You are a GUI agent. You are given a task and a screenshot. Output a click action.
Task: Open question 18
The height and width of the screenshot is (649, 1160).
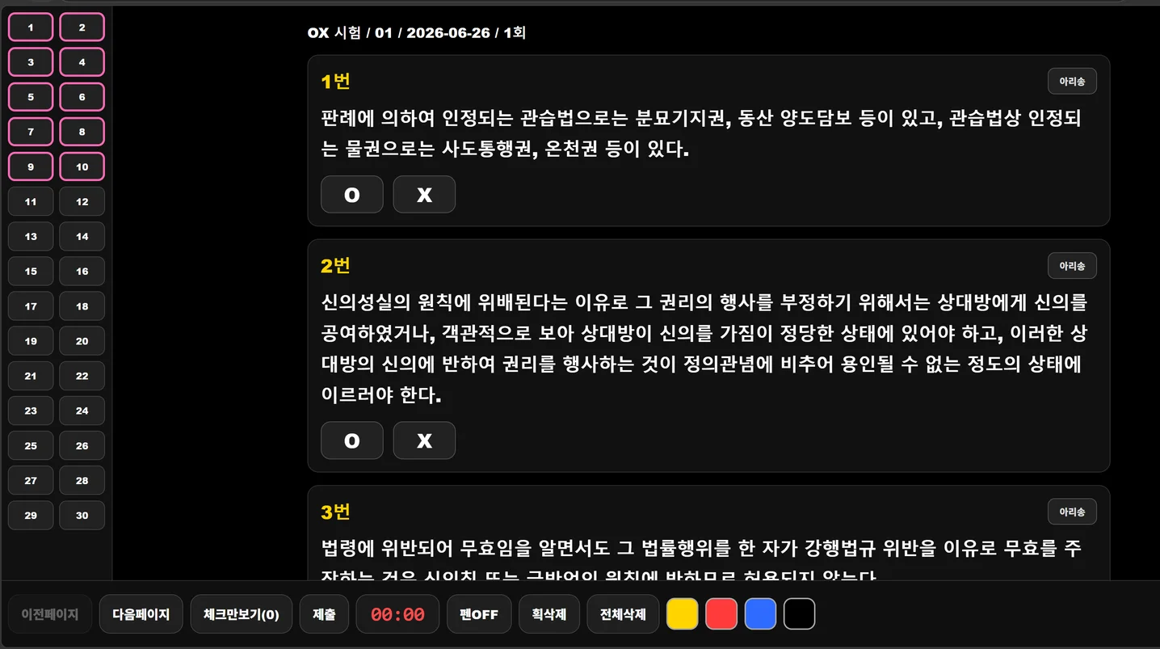click(x=82, y=306)
